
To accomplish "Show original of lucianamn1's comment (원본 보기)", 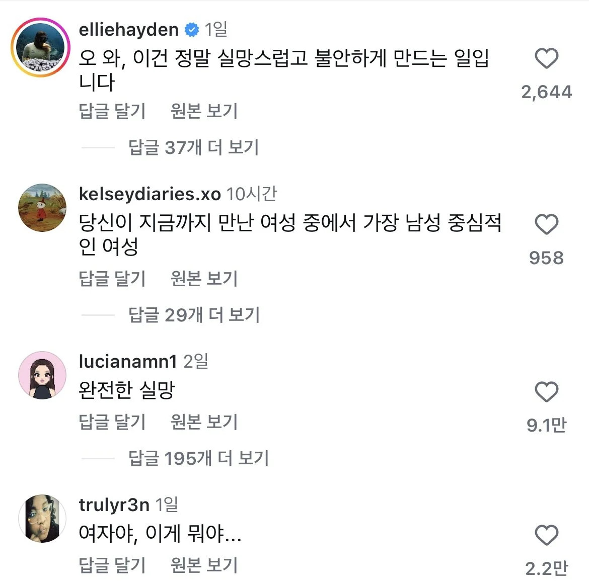I will tap(204, 422).
